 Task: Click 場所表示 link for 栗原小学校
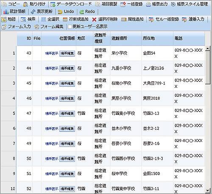pyautogui.click(x=52, y=98)
